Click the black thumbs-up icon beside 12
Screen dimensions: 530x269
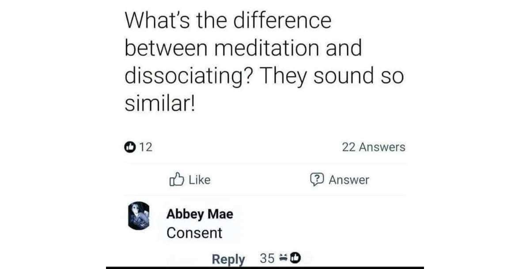pyautogui.click(x=129, y=148)
